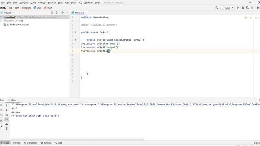Open the Code menu
The width and height of the screenshot is (260, 146).
tap(33, 2)
